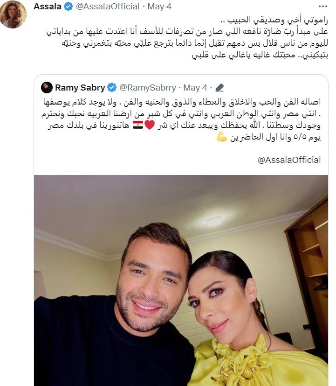Click the three-dot more options icon
Screen dimensions: 336x386
click(x=322, y=7)
